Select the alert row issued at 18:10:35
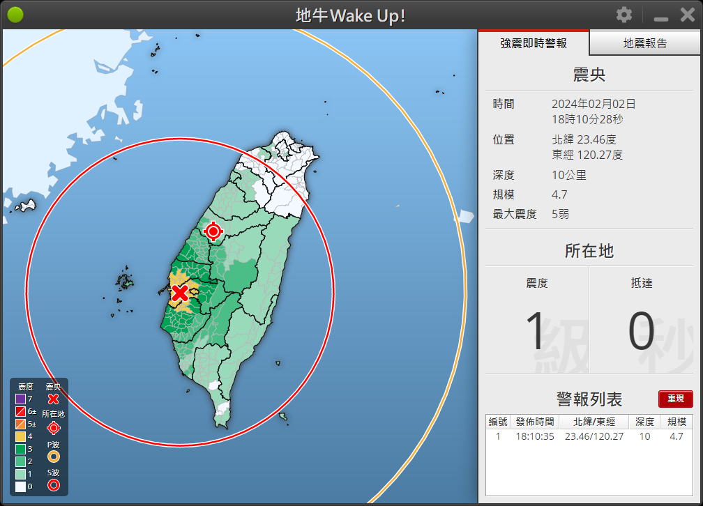 (589, 436)
